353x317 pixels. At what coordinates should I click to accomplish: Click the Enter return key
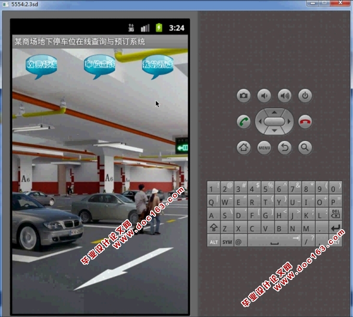tap(335, 227)
